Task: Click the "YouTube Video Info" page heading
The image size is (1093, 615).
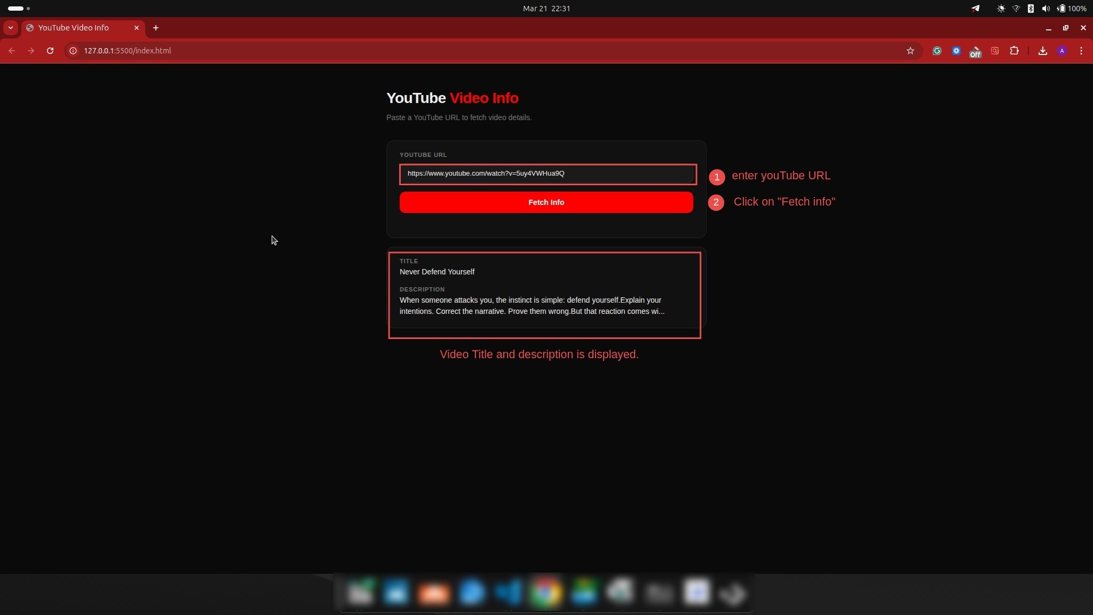Action: 453,98
